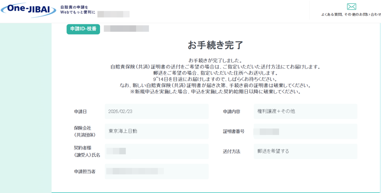Click the 証明書番号 label
Screen dimensions: 381x193
point(233,131)
